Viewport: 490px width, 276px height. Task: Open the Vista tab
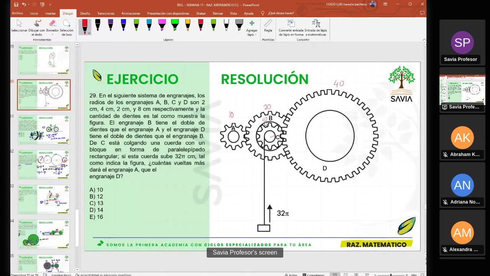click(x=233, y=13)
